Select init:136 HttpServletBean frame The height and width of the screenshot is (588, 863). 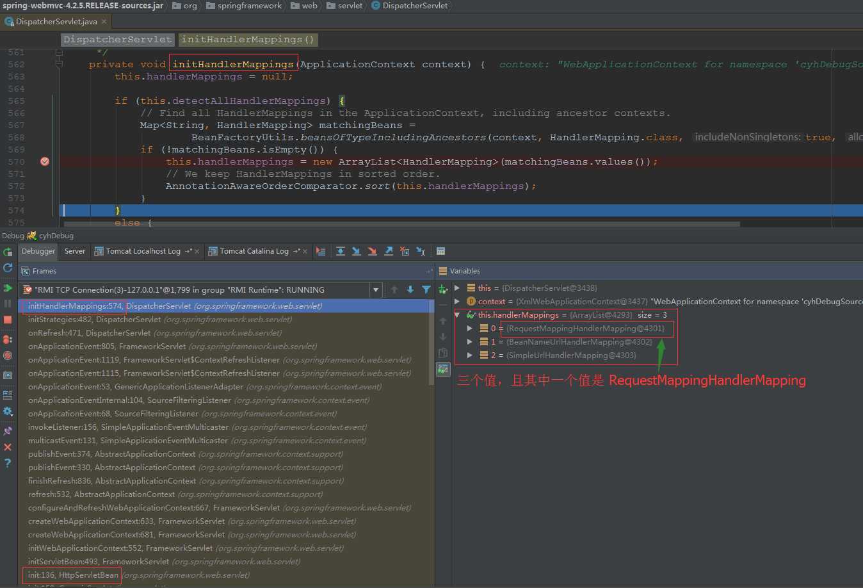(x=223, y=575)
